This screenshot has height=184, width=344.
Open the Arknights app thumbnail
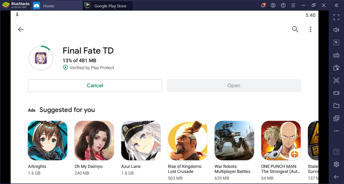pyautogui.click(x=48, y=141)
